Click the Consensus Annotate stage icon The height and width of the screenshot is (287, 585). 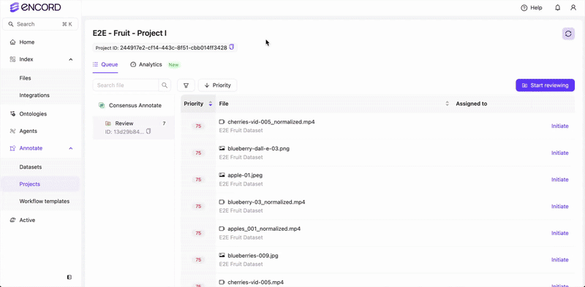pyautogui.click(x=102, y=105)
